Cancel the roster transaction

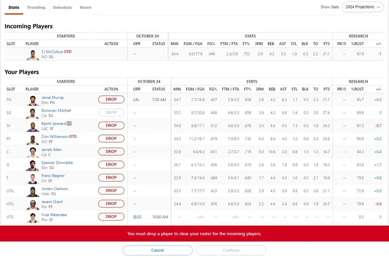pyautogui.click(x=158, y=250)
